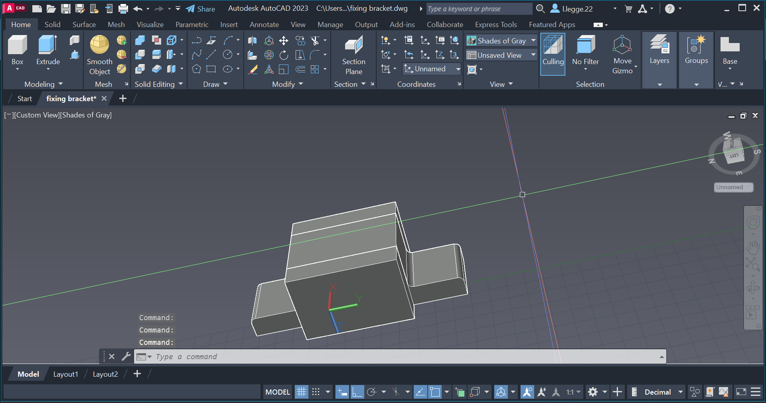Open the Unnamed UCS dropdown in Coordinates
This screenshot has width=766, height=403.
point(432,69)
